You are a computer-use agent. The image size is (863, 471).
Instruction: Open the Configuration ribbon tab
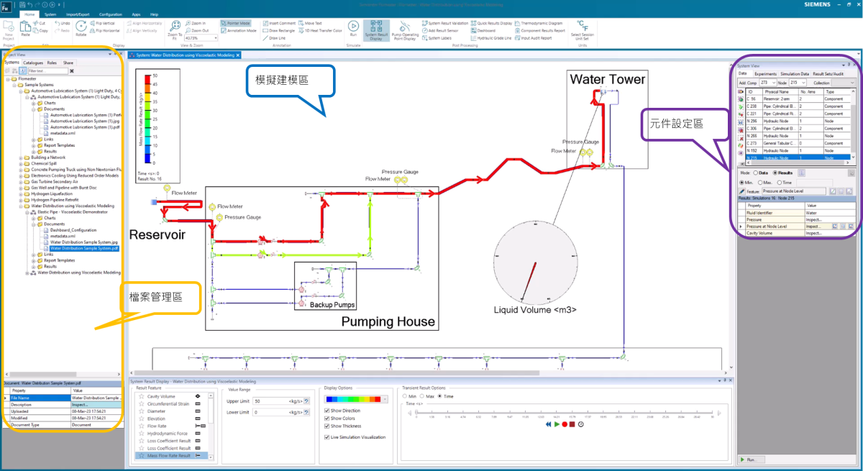tap(111, 14)
